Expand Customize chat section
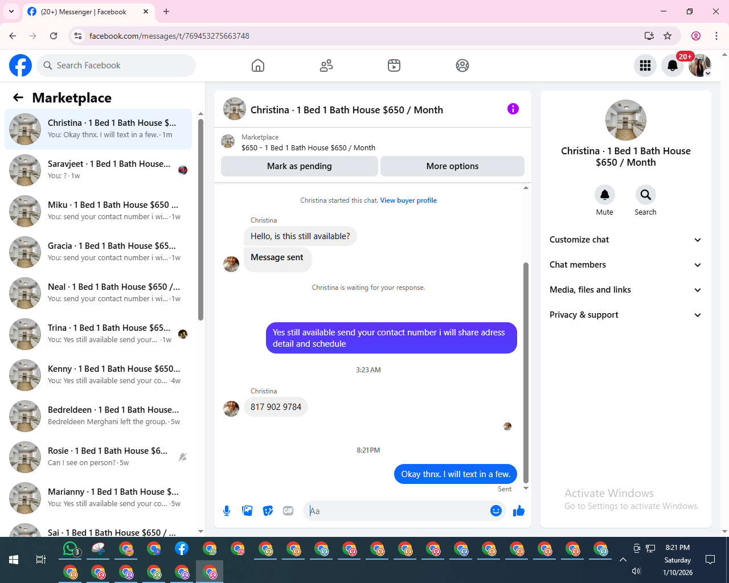This screenshot has width=729, height=583. point(625,240)
